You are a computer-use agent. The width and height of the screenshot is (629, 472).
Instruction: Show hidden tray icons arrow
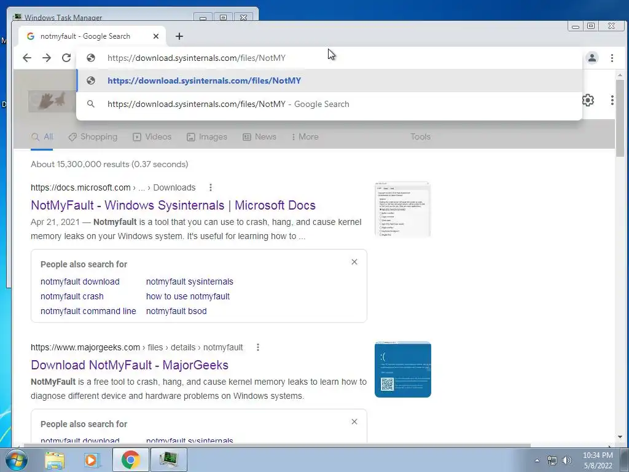click(x=537, y=460)
